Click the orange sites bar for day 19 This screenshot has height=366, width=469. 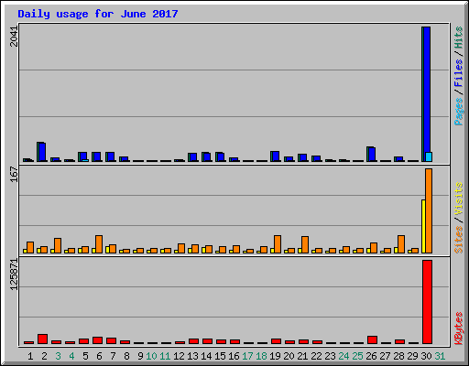[x=278, y=244]
